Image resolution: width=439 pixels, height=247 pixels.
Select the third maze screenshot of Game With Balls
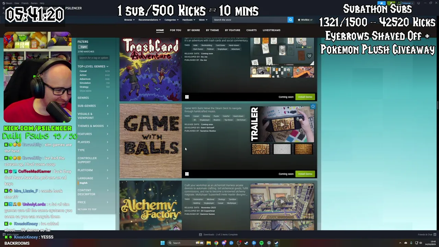[x=304, y=149]
